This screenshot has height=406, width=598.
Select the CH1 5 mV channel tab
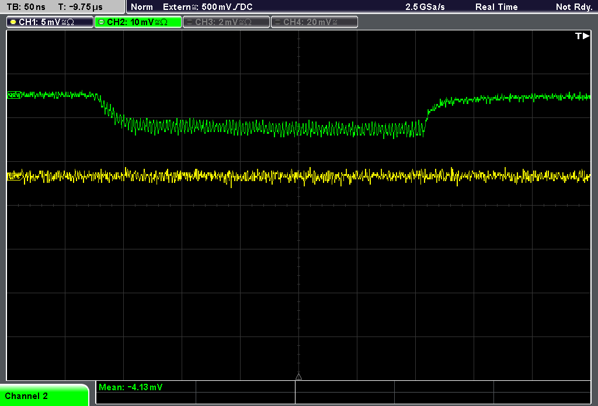(50, 22)
